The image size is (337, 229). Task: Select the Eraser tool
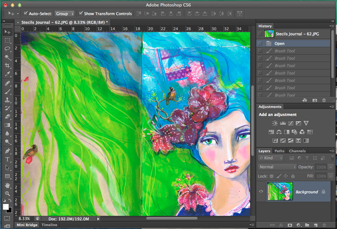pyautogui.click(x=7, y=117)
